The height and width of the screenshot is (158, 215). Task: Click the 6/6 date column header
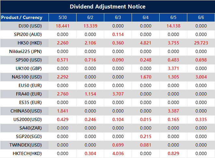pyautogui.click(x=201, y=17)
